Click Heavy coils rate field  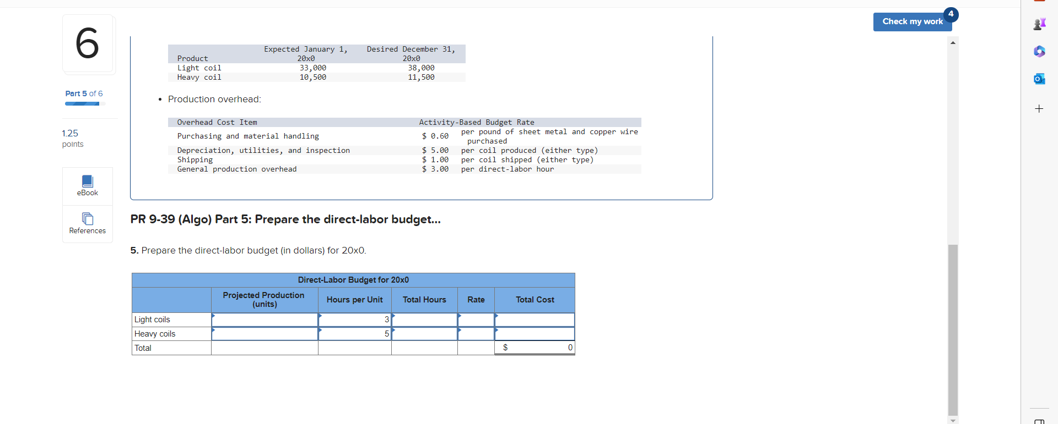(x=476, y=334)
